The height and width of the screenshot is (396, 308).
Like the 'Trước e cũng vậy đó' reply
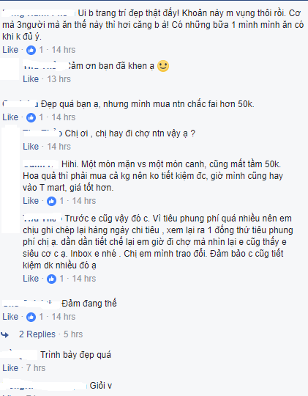click(x=31, y=279)
